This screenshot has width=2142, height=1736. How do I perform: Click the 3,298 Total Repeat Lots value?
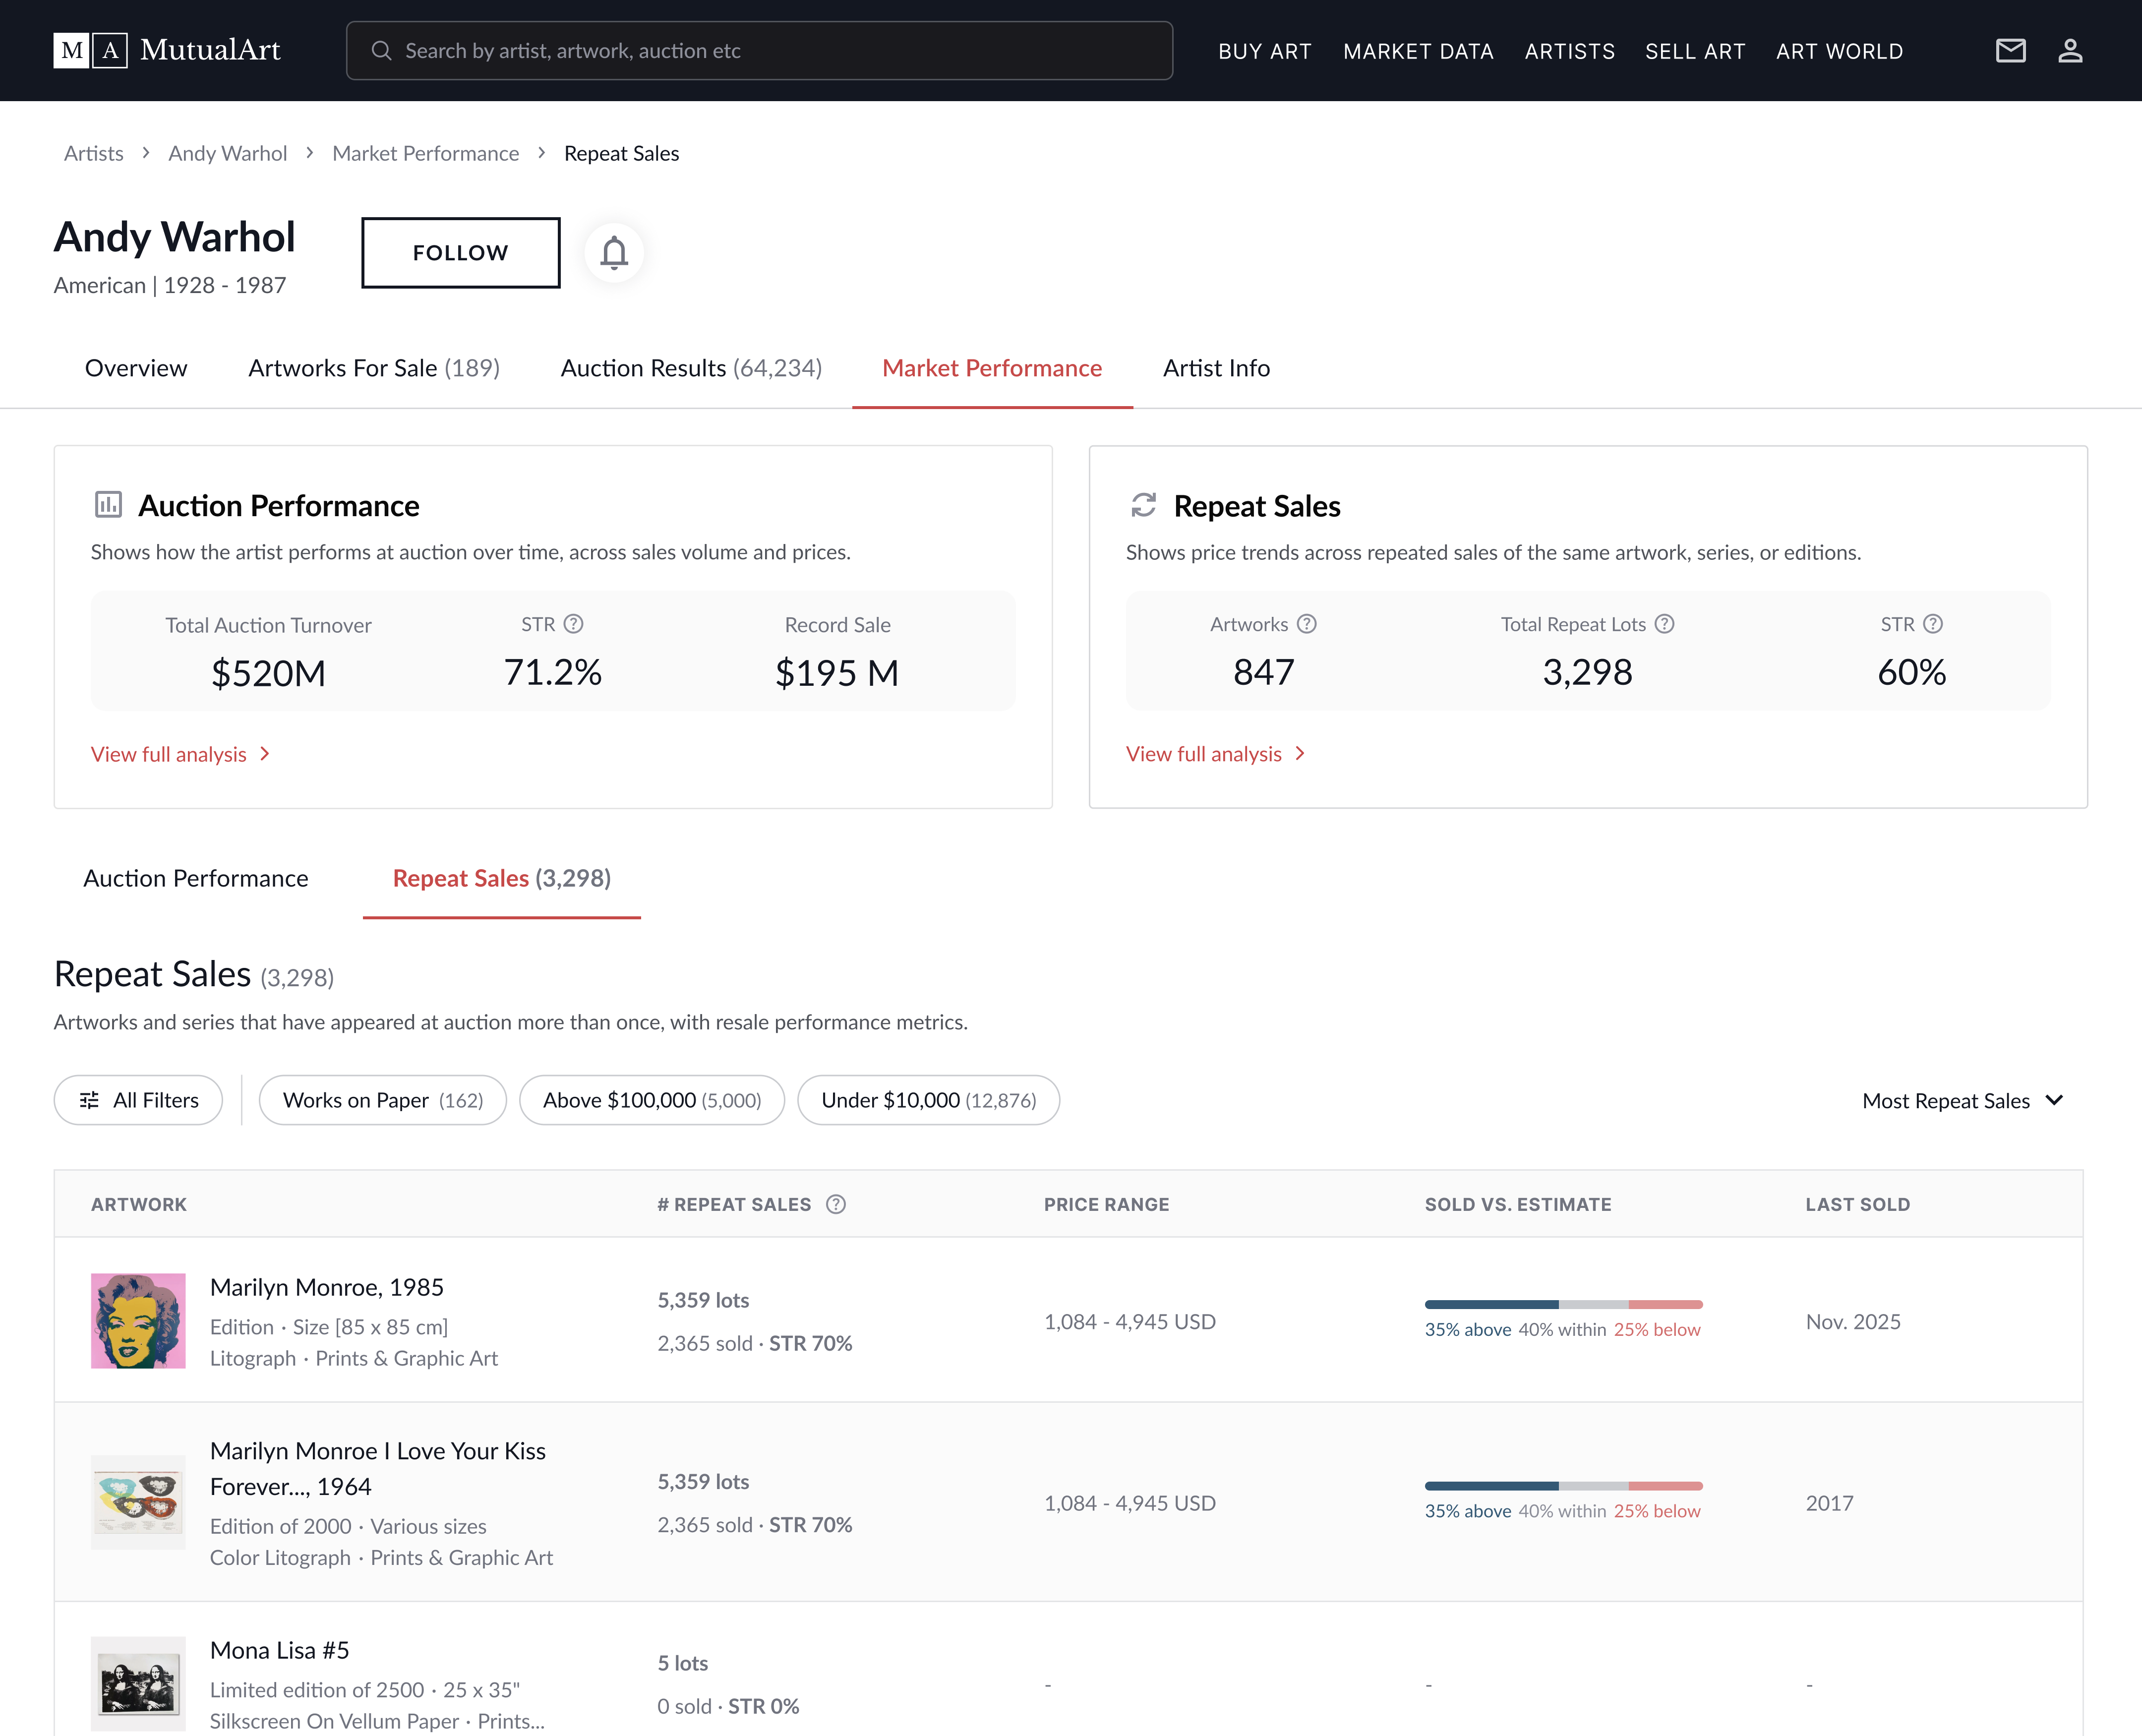pos(1587,672)
